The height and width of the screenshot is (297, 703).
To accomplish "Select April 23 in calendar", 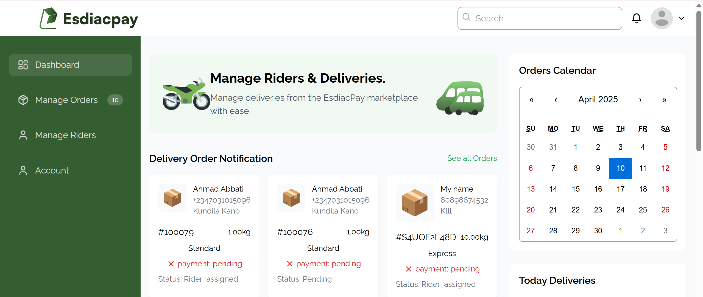I will coord(598,210).
